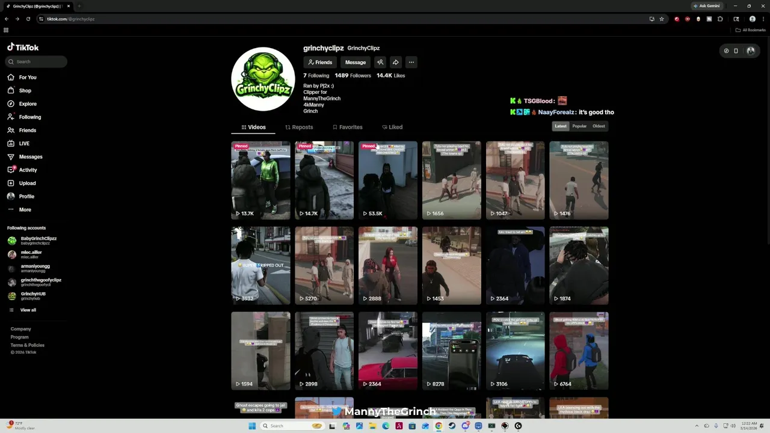Open the For You feed
Viewport: 770px width, 433px height.
tap(22, 77)
